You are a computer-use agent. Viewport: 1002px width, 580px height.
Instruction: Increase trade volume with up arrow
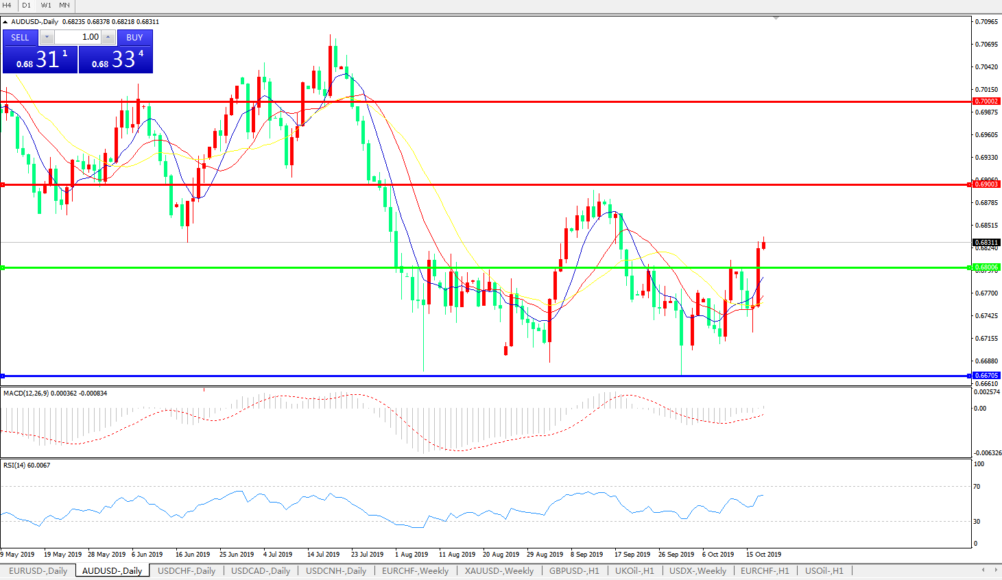tap(108, 37)
